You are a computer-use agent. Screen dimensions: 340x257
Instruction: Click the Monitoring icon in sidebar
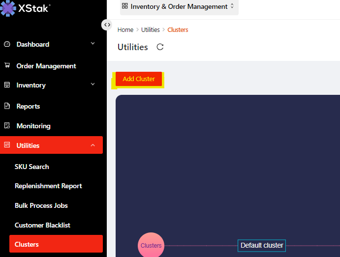[7, 126]
